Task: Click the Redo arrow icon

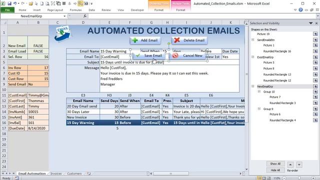Action: 23,3
